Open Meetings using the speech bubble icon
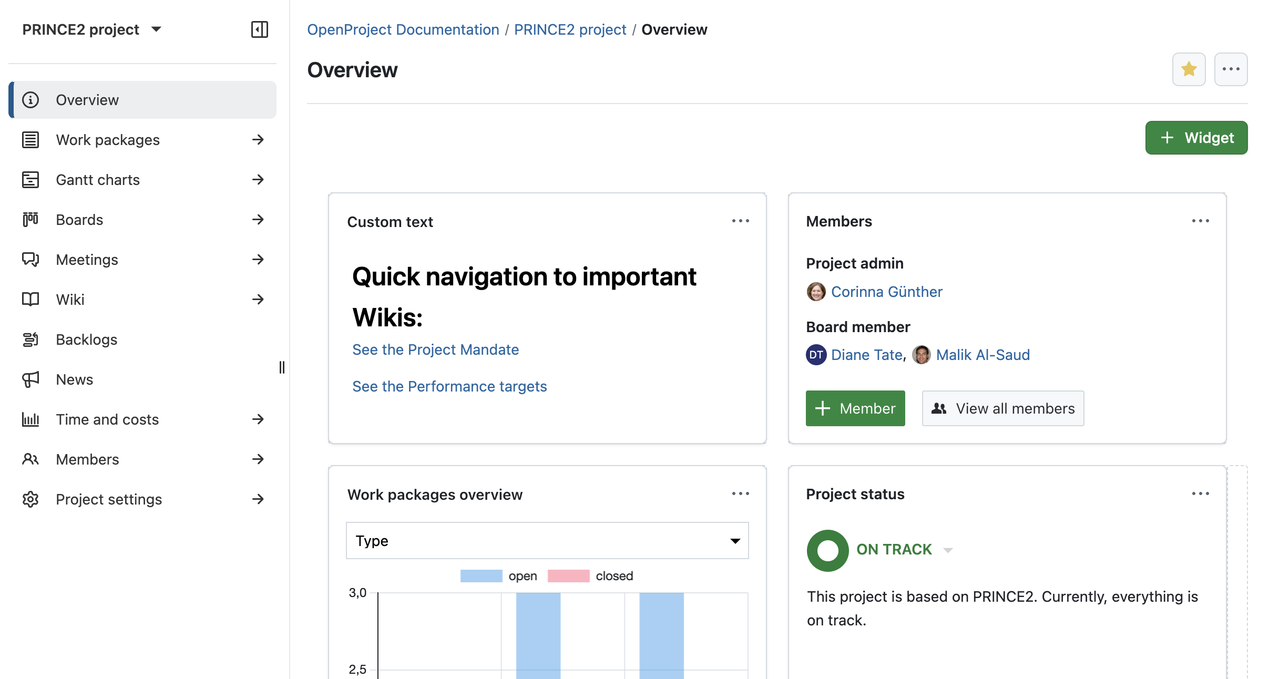Screen dimensions: 1269x679 30,259
